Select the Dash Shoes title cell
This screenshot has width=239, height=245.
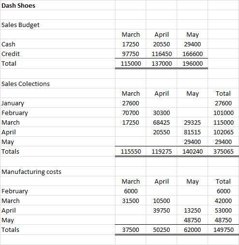point(57,5)
